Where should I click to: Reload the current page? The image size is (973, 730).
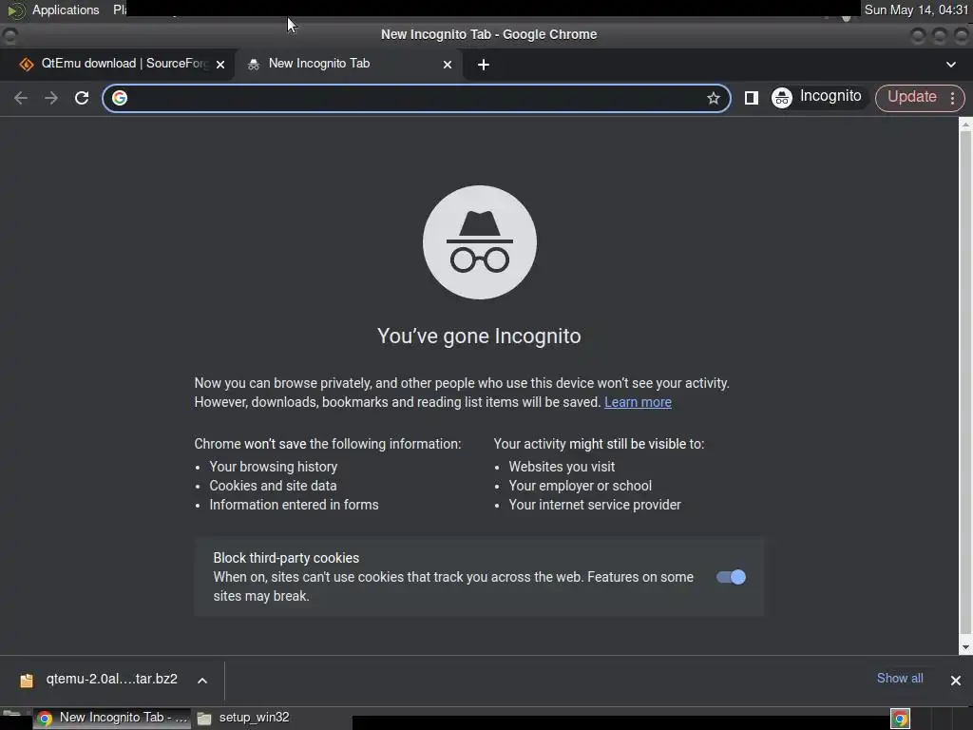coord(82,98)
